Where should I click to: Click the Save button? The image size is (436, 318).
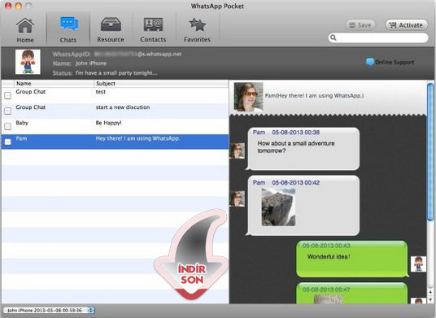click(360, 25)
